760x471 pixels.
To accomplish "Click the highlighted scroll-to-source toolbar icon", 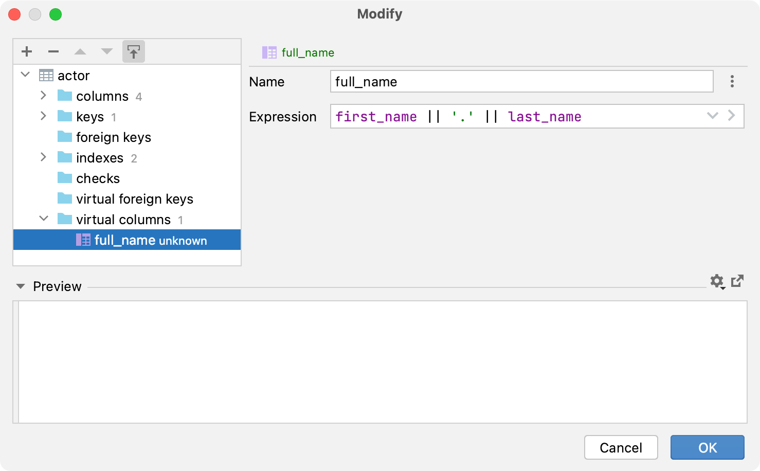I will [133, 51].
